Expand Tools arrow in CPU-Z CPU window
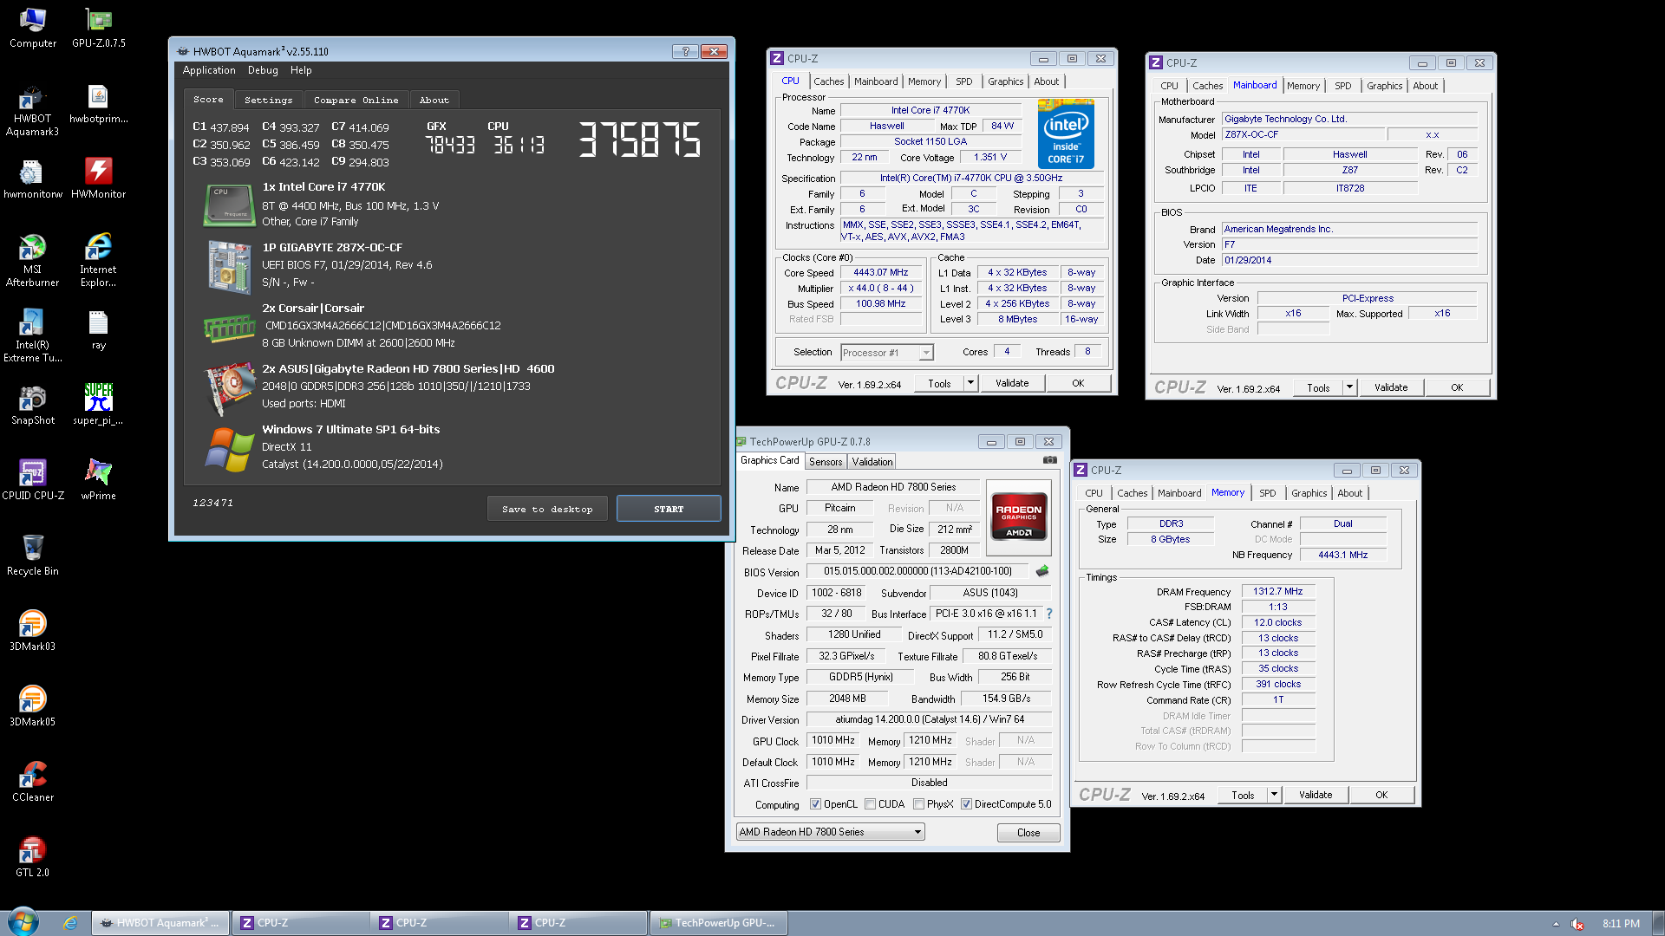The height and width of the screenshot is (936, 1665). (x=970, y=383)
